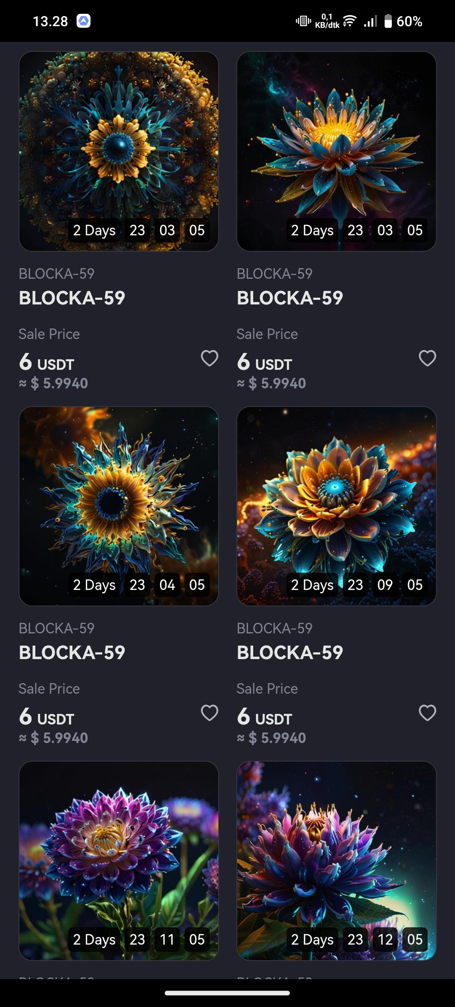Select bold BLOCKA-59 title of first item

(x=72, y=298)
